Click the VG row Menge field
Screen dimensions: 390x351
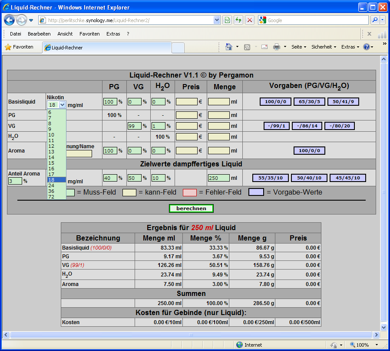click(x=219, y=126)
